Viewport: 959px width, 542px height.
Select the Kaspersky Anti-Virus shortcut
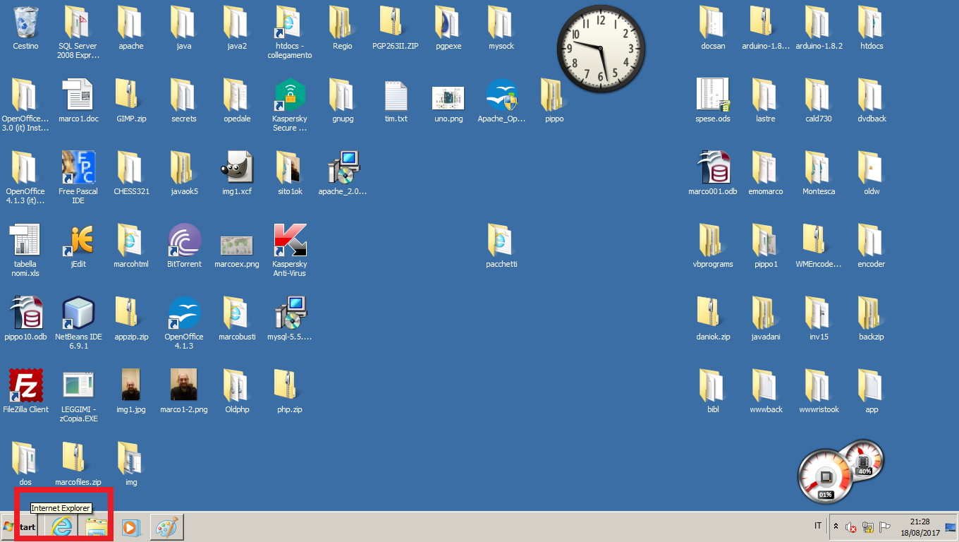click(x=290, y=240)
